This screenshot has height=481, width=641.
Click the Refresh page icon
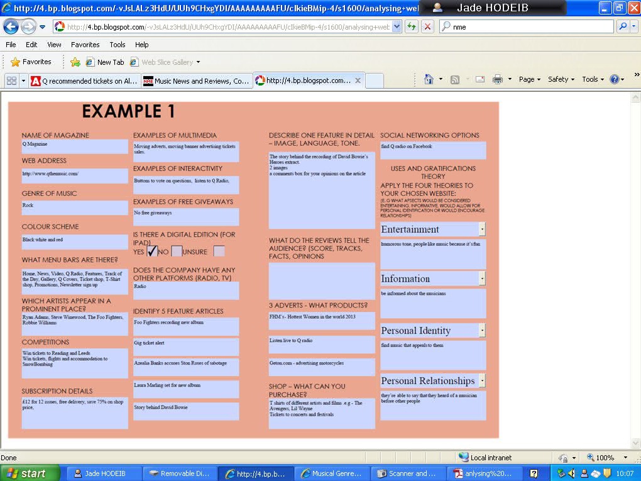(411, 27)
